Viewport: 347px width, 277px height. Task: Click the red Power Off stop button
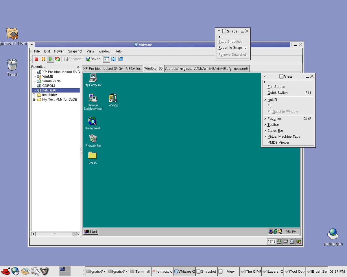[36, 59]
